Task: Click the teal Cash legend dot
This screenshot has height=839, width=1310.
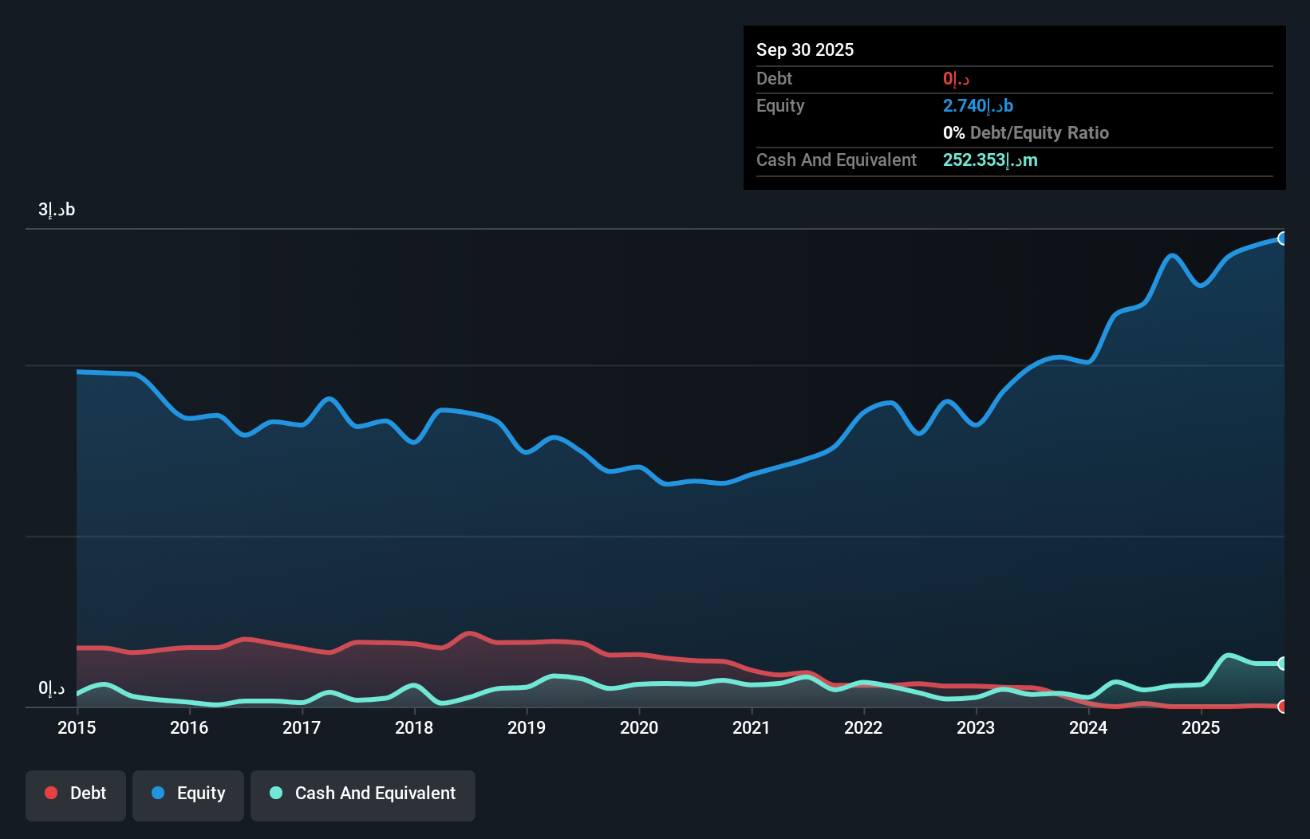Action: 276,793
